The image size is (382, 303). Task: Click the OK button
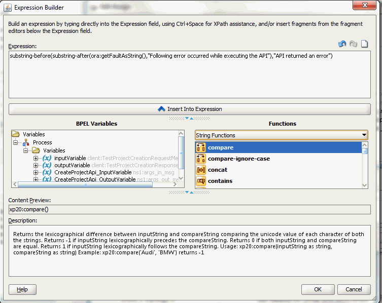click(x=318, y=289)
